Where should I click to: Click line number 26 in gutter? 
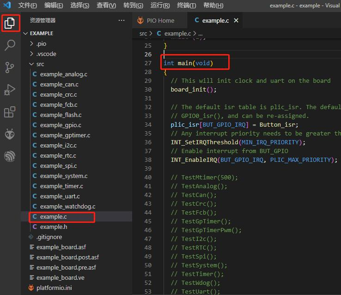click(x=148, y=55)
